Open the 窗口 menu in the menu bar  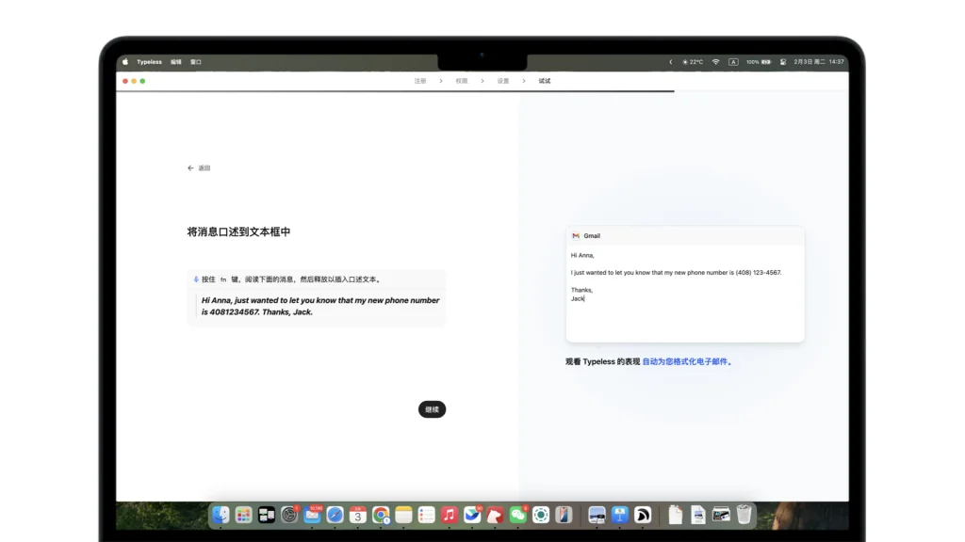click(x=196, y=61)
